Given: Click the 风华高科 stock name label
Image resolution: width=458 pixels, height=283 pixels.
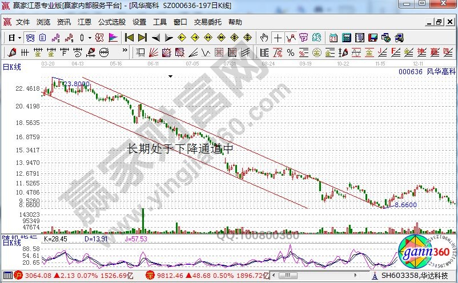Looking at the screenshot, I should click(439, 72).
